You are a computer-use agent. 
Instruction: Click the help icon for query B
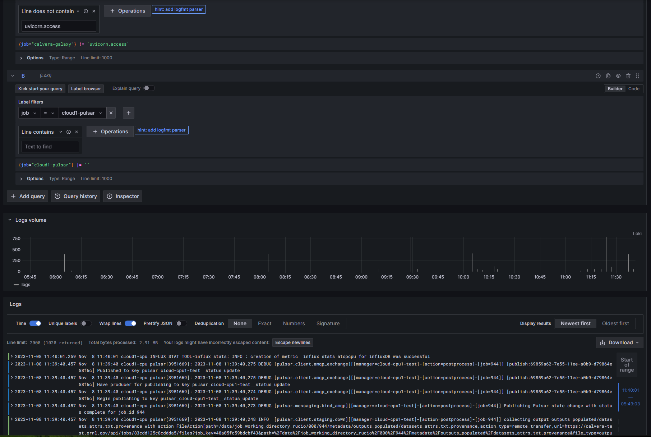598,76
